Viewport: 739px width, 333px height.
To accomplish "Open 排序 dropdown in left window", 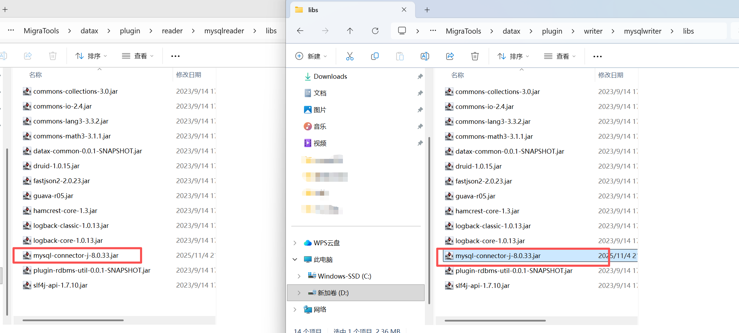I will tap(91, 56).
